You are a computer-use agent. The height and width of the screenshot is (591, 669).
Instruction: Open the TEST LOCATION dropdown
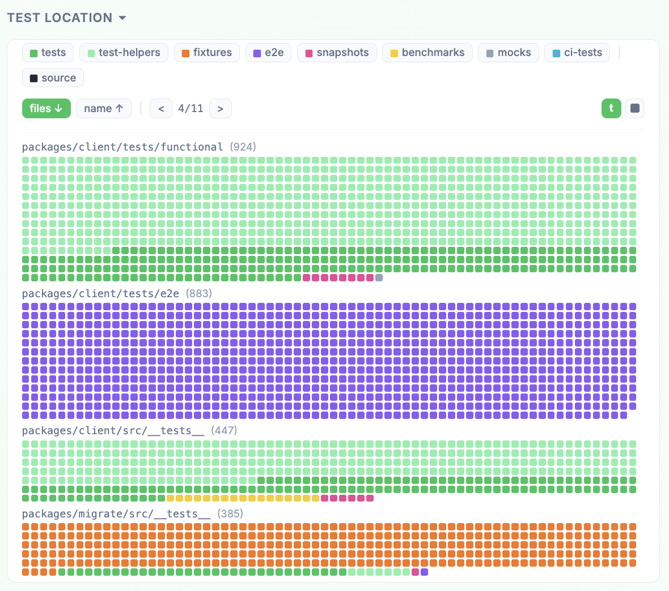click(x=66, y=18)
